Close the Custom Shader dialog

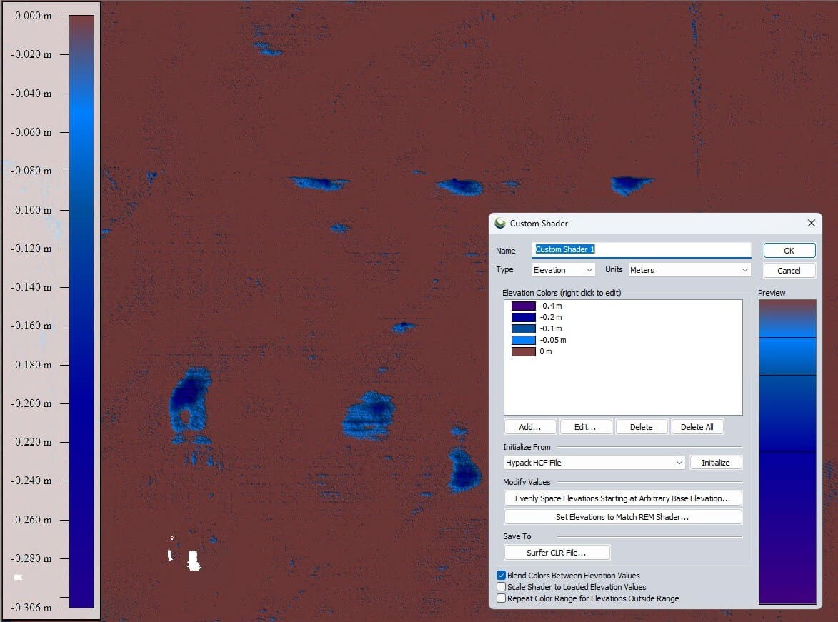coord(811,223)
